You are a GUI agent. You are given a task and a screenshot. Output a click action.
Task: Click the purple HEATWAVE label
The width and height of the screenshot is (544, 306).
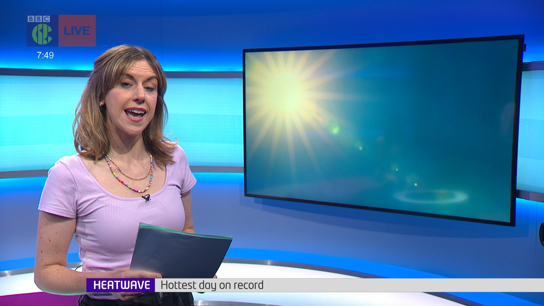(x=121, y=285)
